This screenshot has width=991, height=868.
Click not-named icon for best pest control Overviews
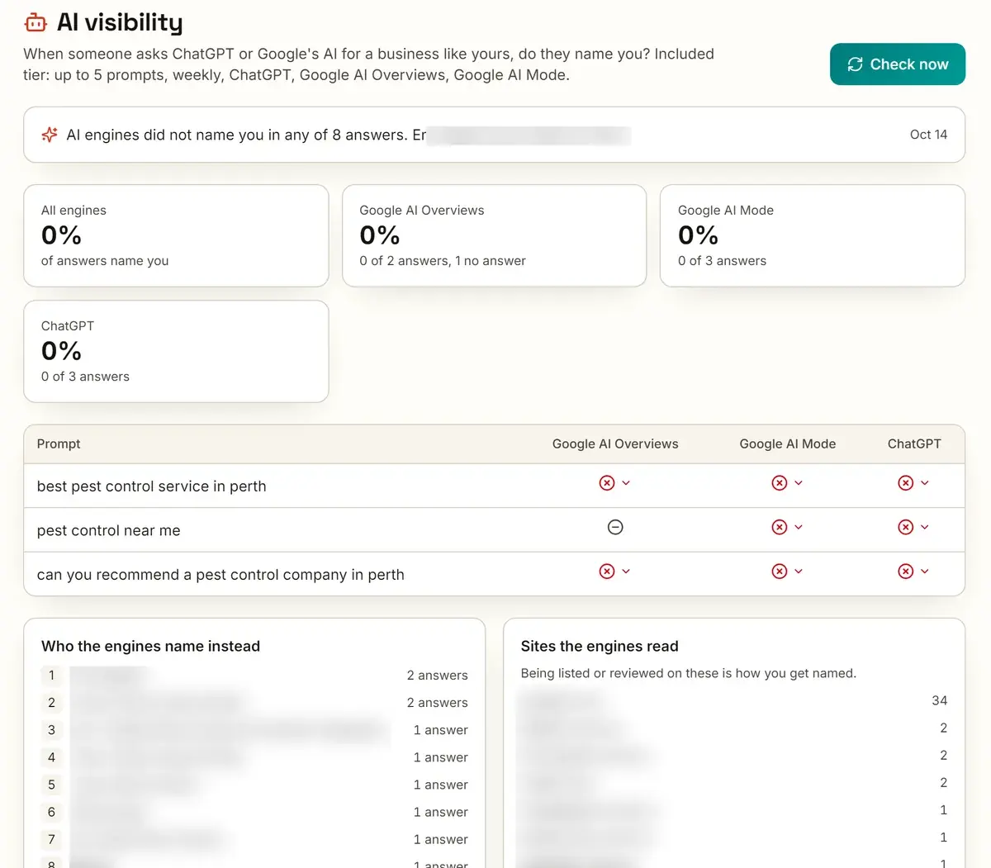607,483
